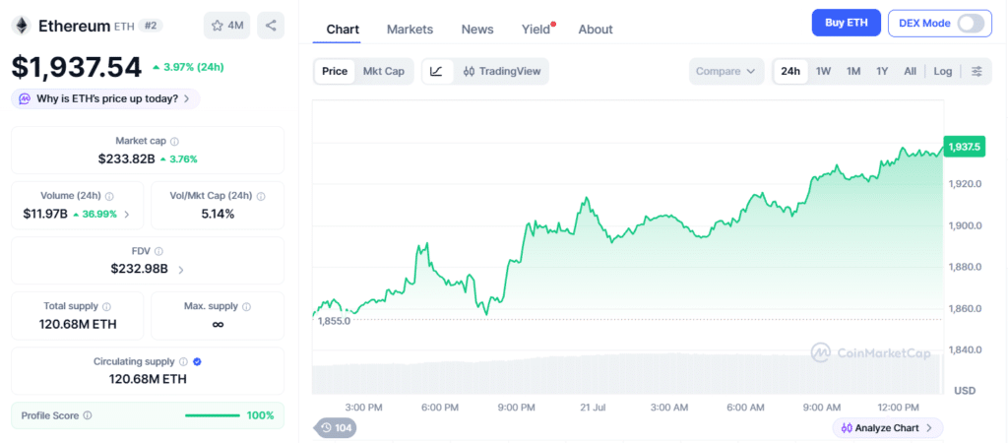Switch to TradingView chart
1008x443 pixels.
point(502,71)
